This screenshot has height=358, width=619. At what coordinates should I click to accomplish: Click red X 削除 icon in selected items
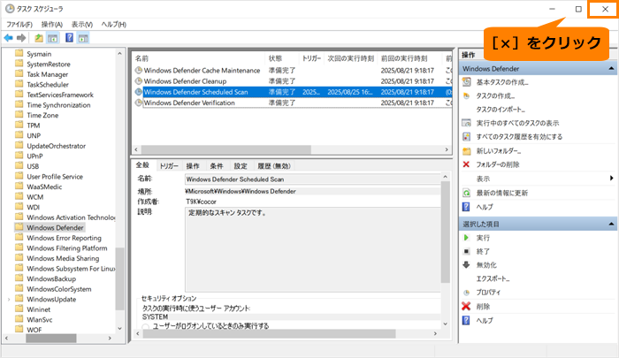pyautogui.click(x=466, y=307)
